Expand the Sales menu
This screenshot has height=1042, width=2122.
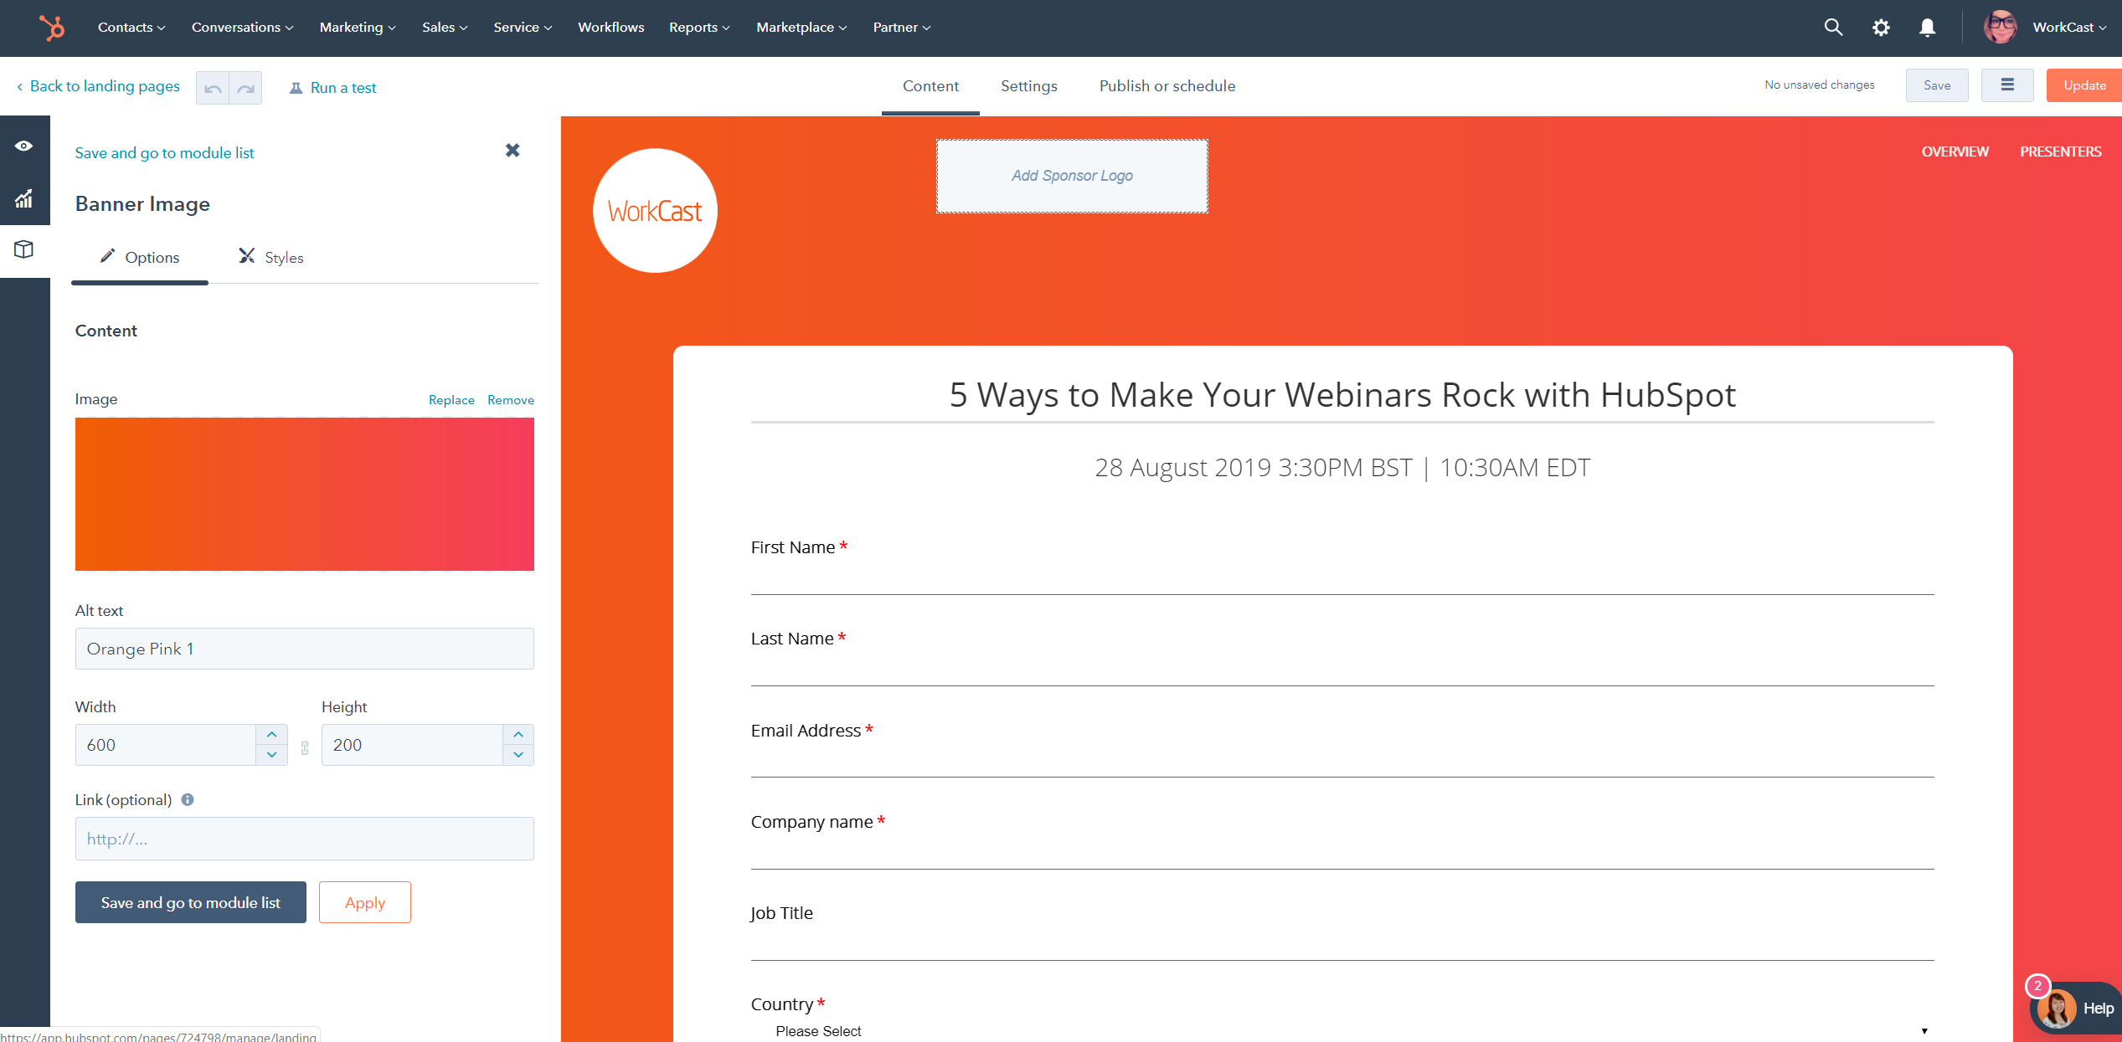click(x=445, y=28)
